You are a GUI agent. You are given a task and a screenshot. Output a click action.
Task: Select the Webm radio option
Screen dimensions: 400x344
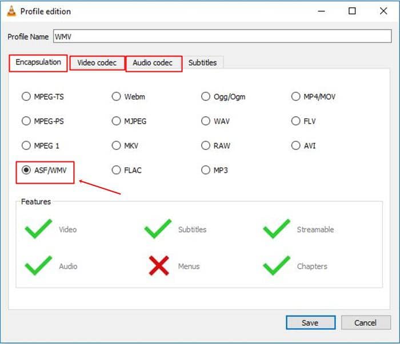coord(117,96)
